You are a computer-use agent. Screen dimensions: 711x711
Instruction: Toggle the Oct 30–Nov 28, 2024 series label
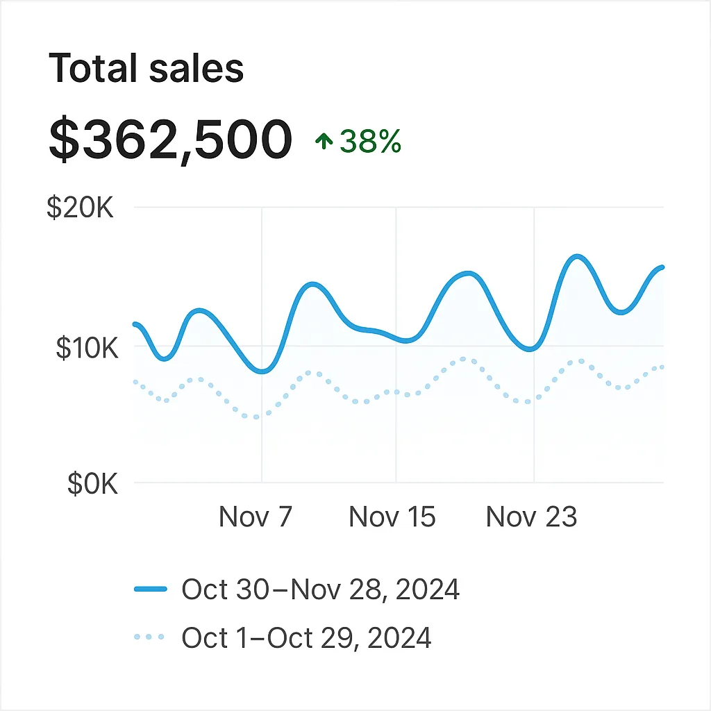click(x=320, y=589)
